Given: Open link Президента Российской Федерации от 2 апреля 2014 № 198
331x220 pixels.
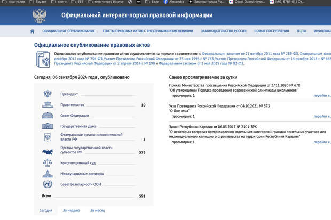Looking at the screenshot, I should [x=105, y=63].
